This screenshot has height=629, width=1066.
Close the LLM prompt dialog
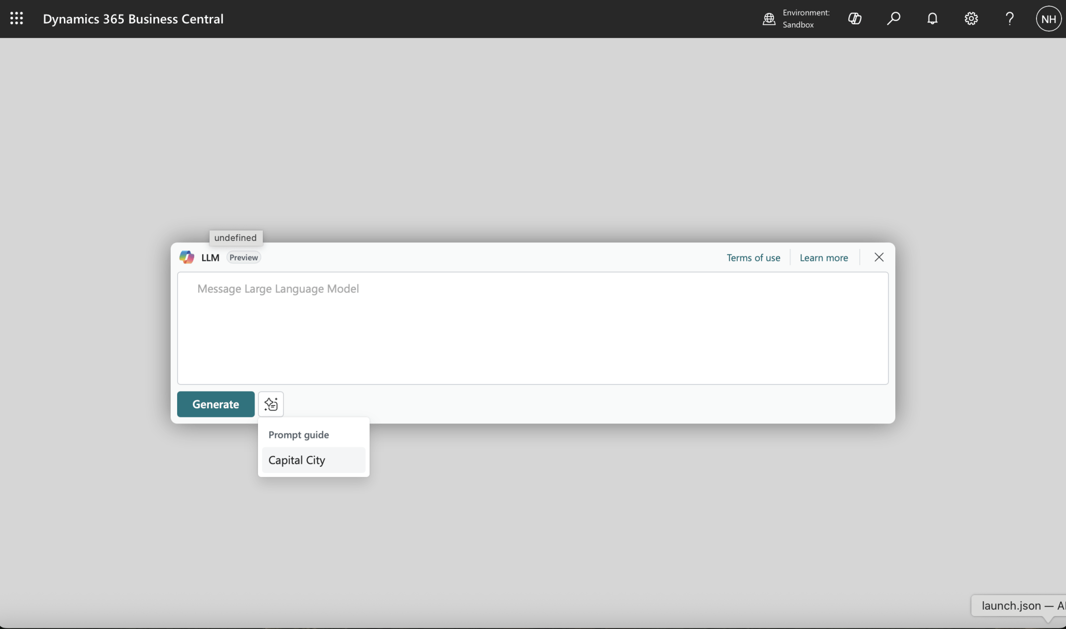pos(879,257)
